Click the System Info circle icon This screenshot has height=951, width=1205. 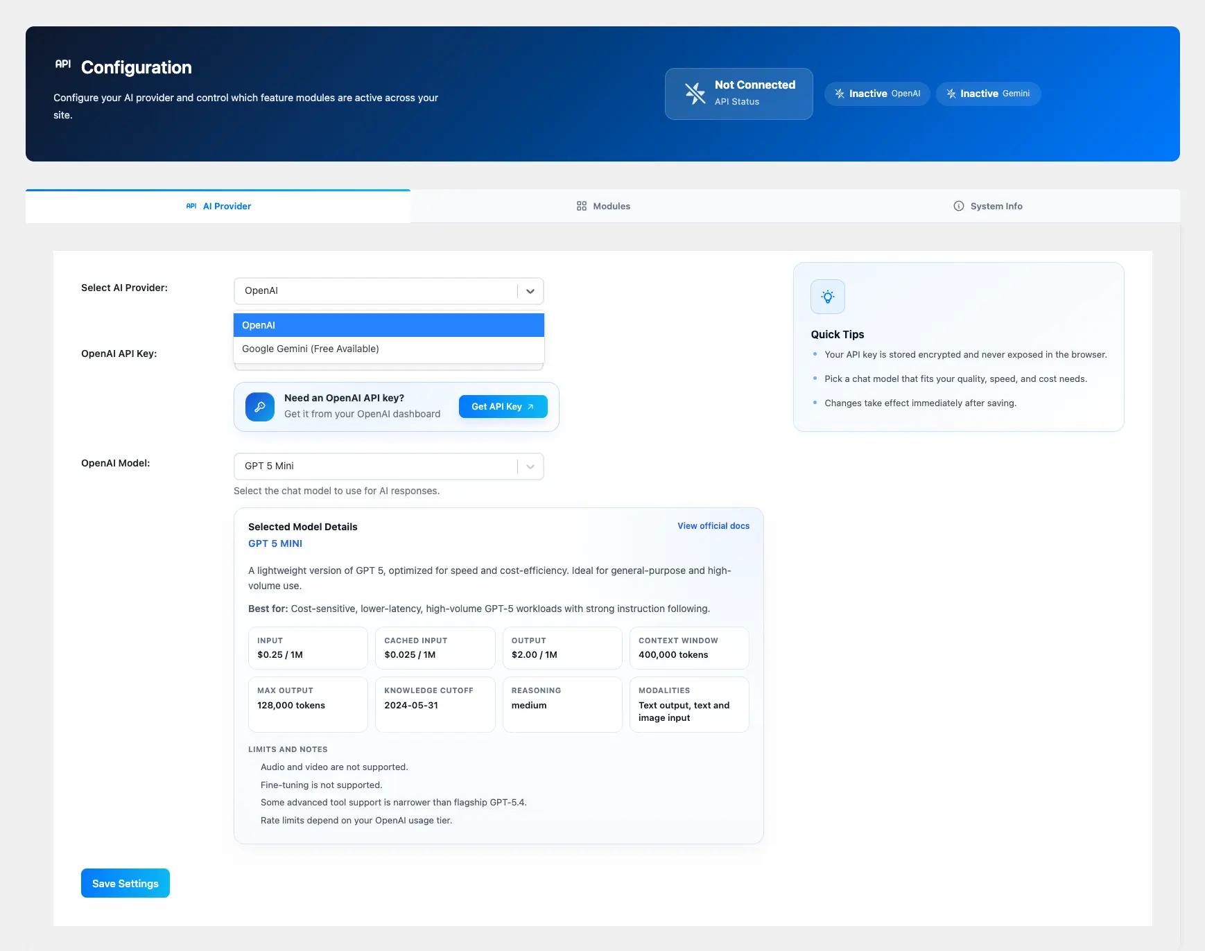959,206
